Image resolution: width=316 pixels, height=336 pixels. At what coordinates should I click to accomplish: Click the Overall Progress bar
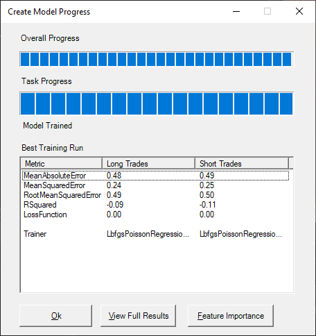(x=157, y=59)
